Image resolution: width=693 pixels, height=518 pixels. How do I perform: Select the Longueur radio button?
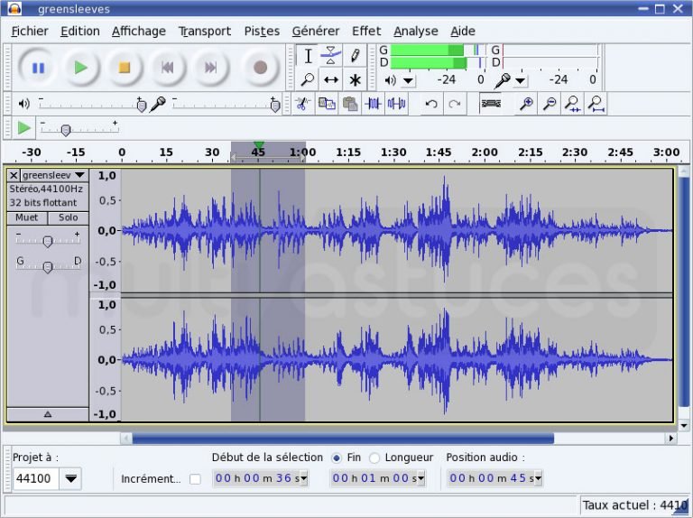coord(374,458)
